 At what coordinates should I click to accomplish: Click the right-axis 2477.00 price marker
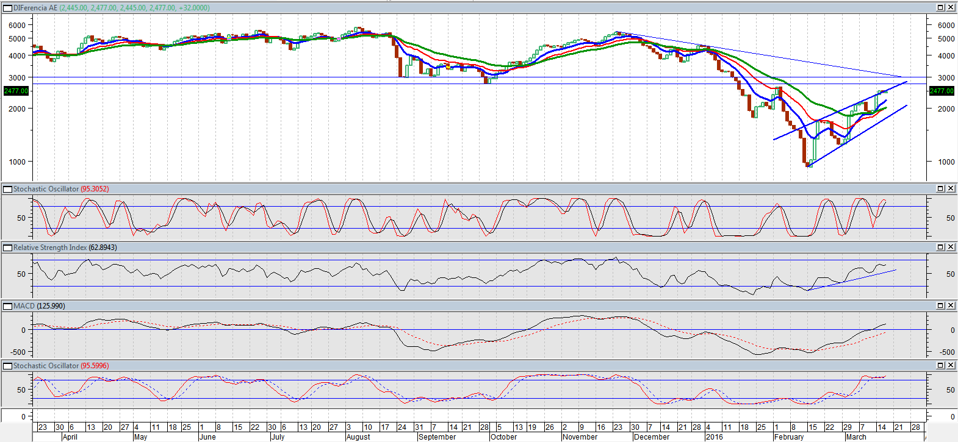(x=941, y=91)
